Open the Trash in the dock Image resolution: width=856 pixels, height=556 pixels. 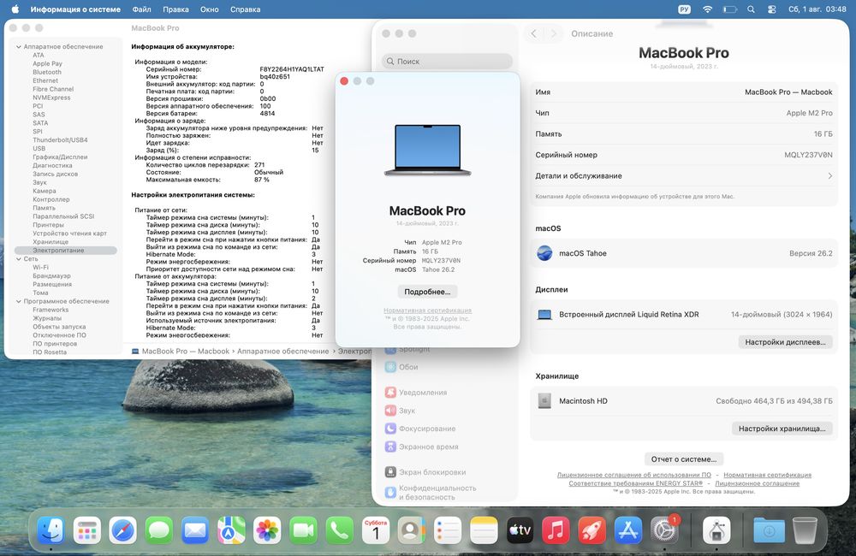click(805, 529)
